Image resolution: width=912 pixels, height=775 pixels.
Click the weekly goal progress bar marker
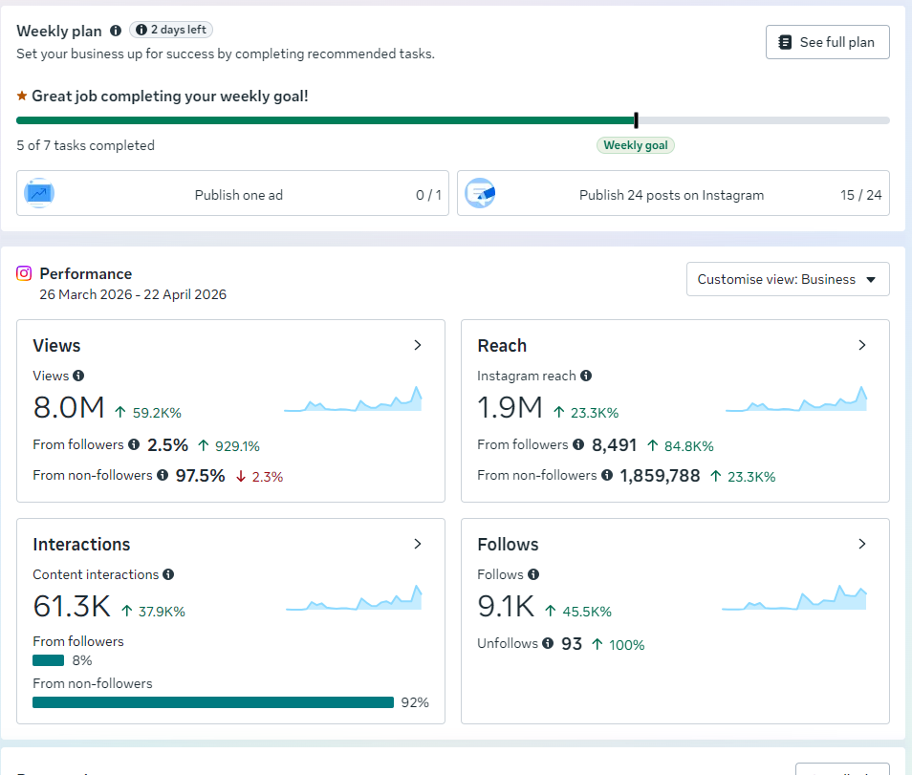(636, 120)
